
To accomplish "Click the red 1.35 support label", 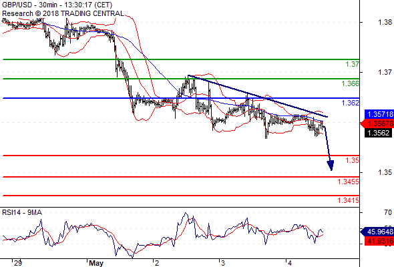I will [352, 160].
